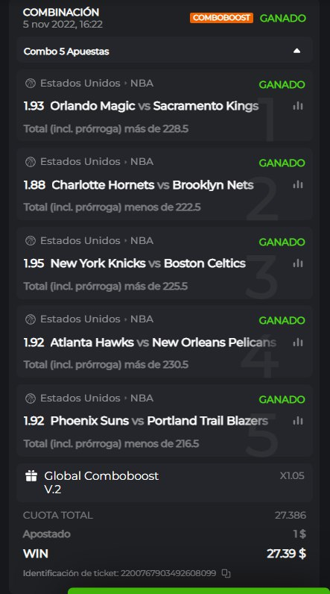Viewport: 330px width, 594px height.
Task: Open stats icon for Charlotte Hornets match
Action: click(x=298, y=185)
